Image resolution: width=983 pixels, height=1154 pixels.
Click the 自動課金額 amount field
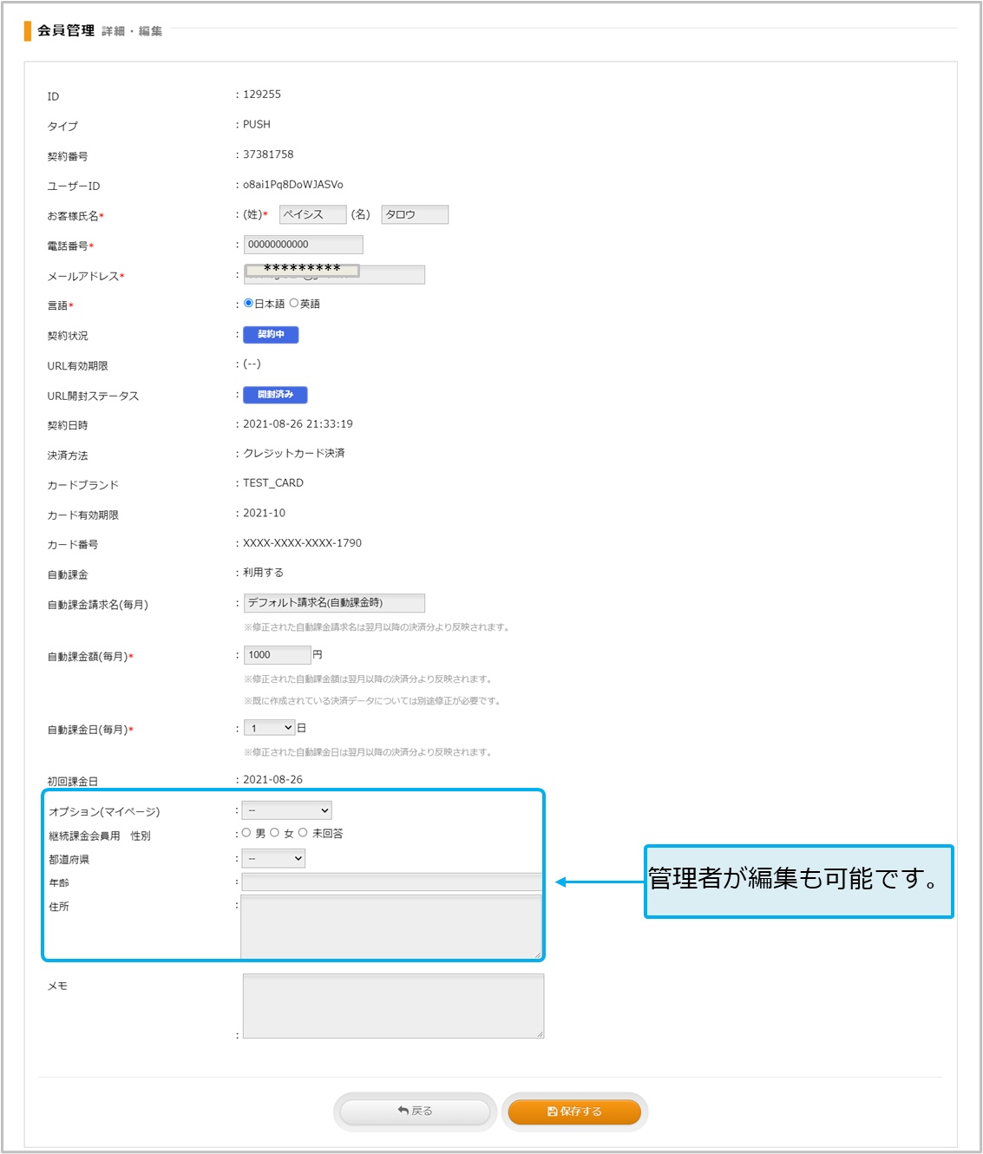click(277, 655)
